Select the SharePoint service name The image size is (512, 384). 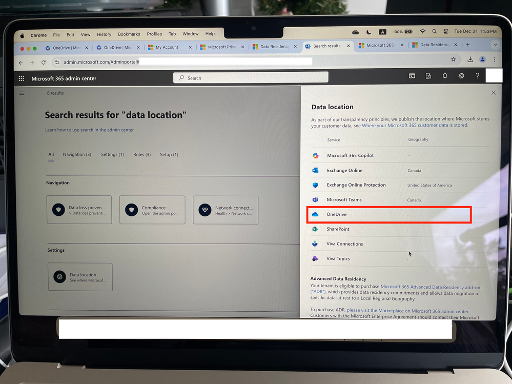(x=338, y=229)
